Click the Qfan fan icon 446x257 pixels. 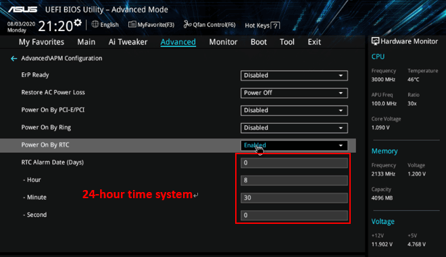[187, 24]
